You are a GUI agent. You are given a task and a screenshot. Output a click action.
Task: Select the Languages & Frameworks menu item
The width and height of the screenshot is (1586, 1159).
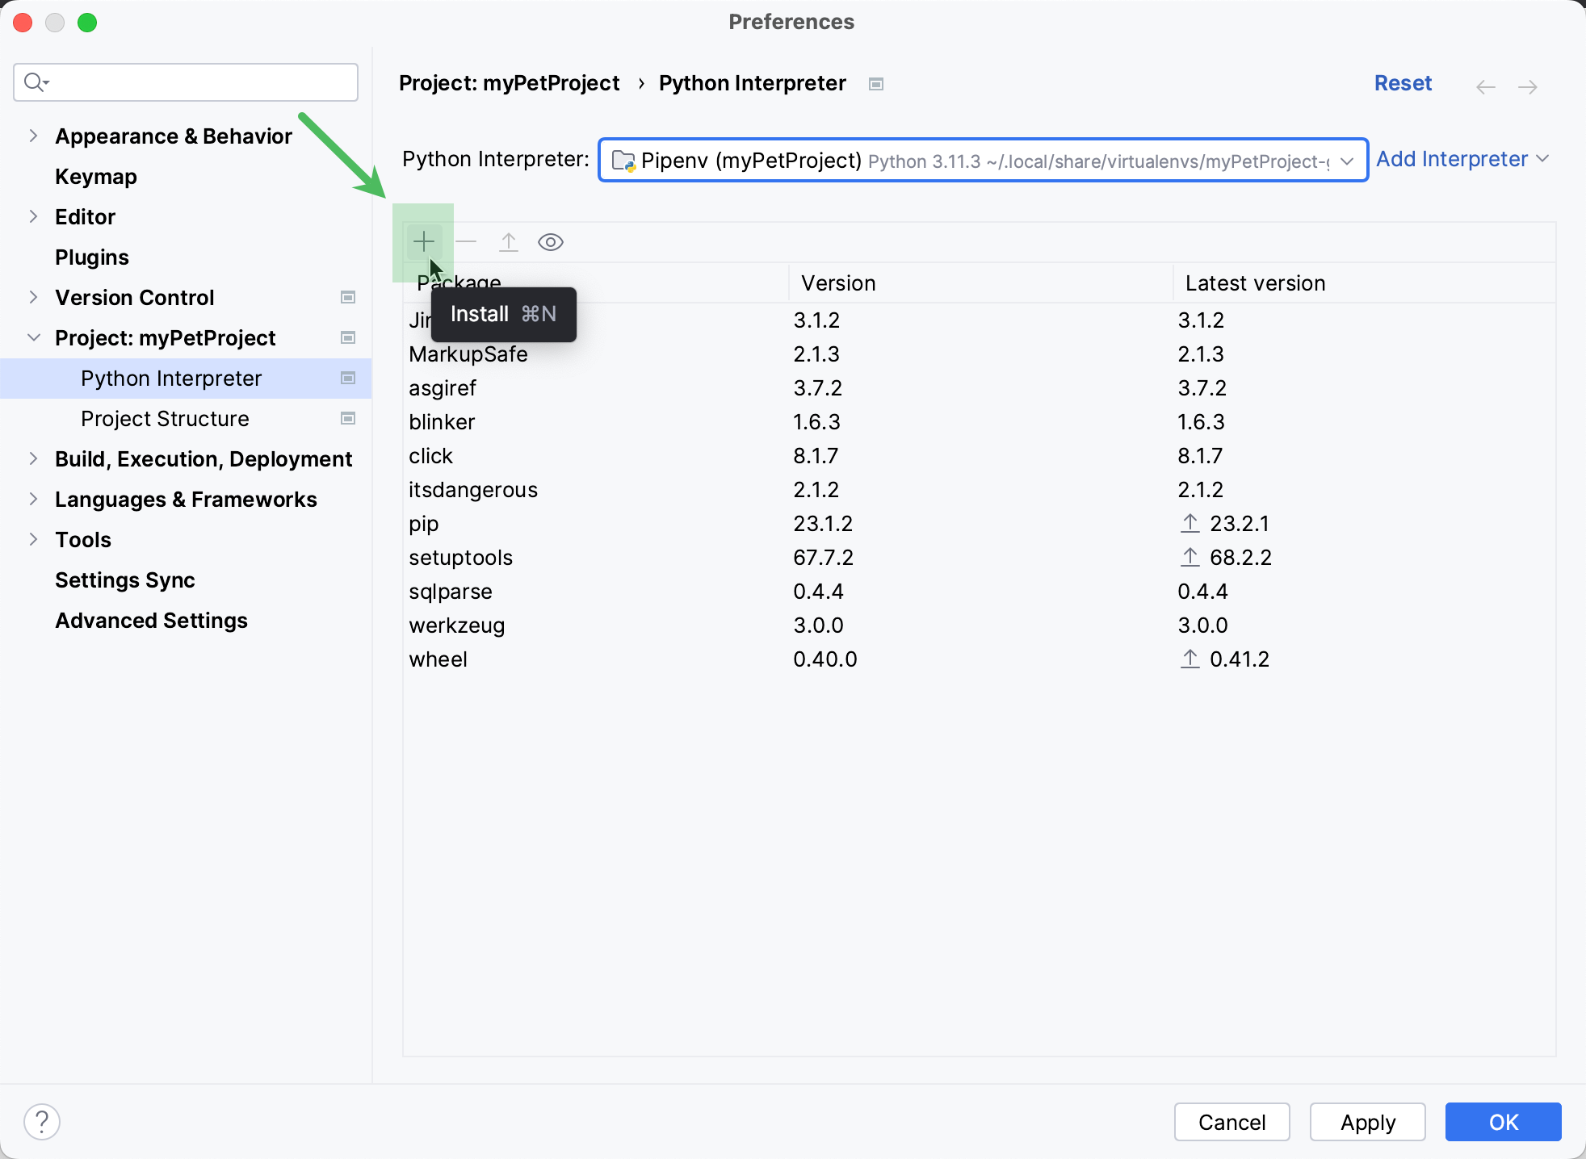tap(185, 498)
